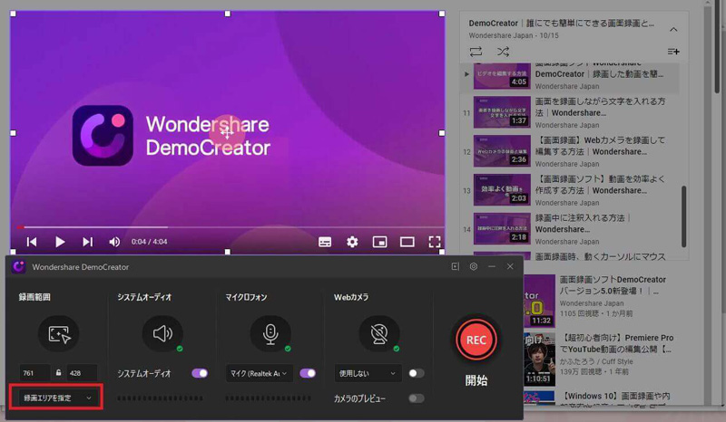Image resolution: width=726 pixels, height=422 pixels.
Task: Turn off the microphone switch
Action: coord(308,373)
